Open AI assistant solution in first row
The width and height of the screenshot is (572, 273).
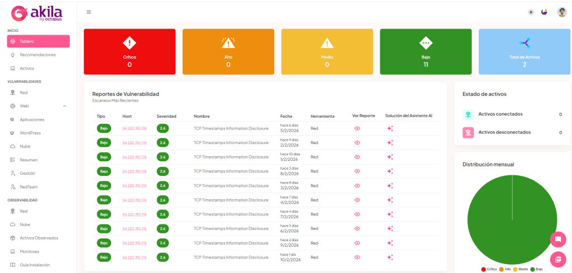[390, 128]
